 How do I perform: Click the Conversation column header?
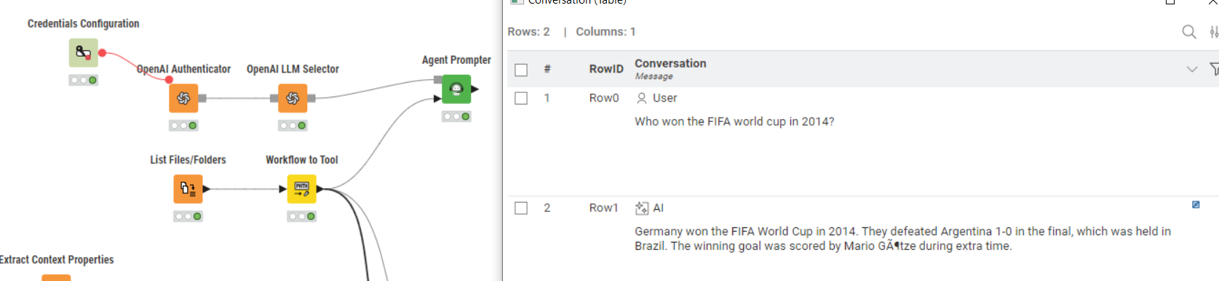670,64
